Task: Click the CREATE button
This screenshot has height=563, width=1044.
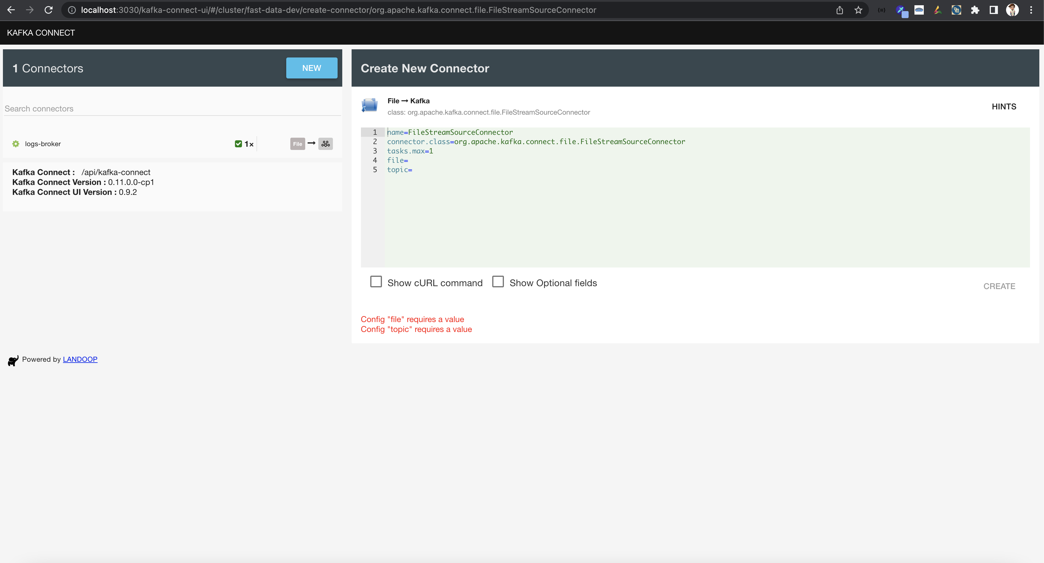Action: [999, 286]
